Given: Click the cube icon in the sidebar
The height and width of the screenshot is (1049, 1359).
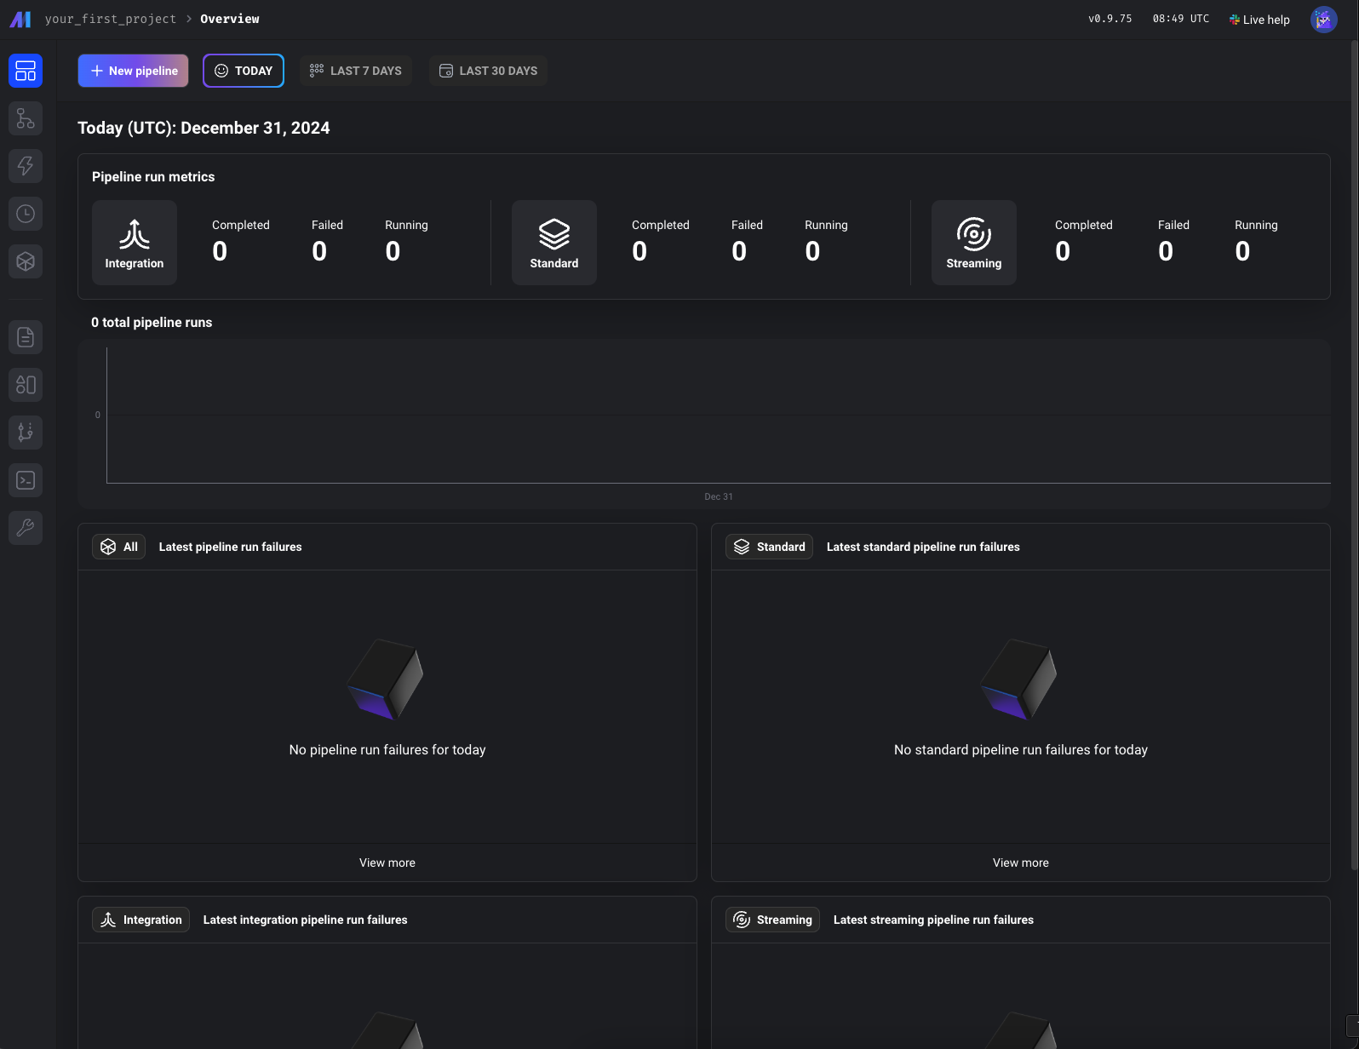Looking at the screenshot, I should pyautogui.click(x=26, y=261).
